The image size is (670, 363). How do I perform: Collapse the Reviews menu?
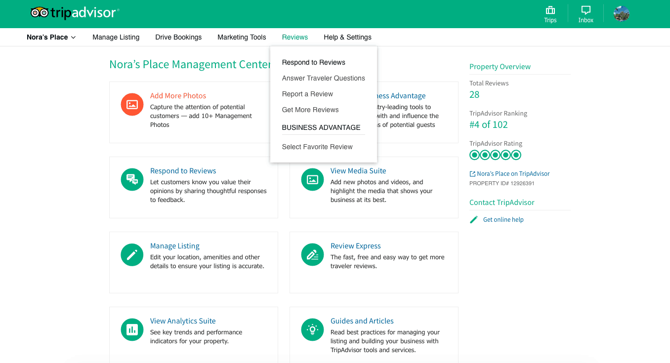295,37
